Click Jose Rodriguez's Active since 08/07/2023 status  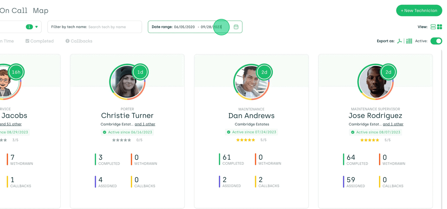point(375,132)
